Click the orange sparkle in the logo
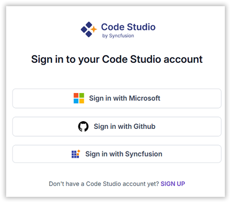The width and height of the screenshot is (231, 203). coord(94,29)
